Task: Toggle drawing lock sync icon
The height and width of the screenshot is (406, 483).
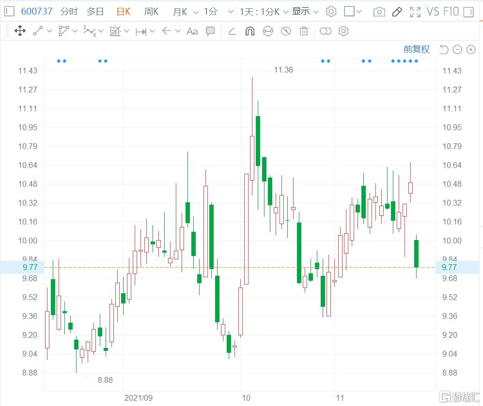Action: point(268,31)
